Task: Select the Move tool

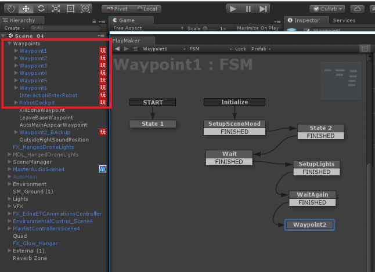Action: [26, 9]
